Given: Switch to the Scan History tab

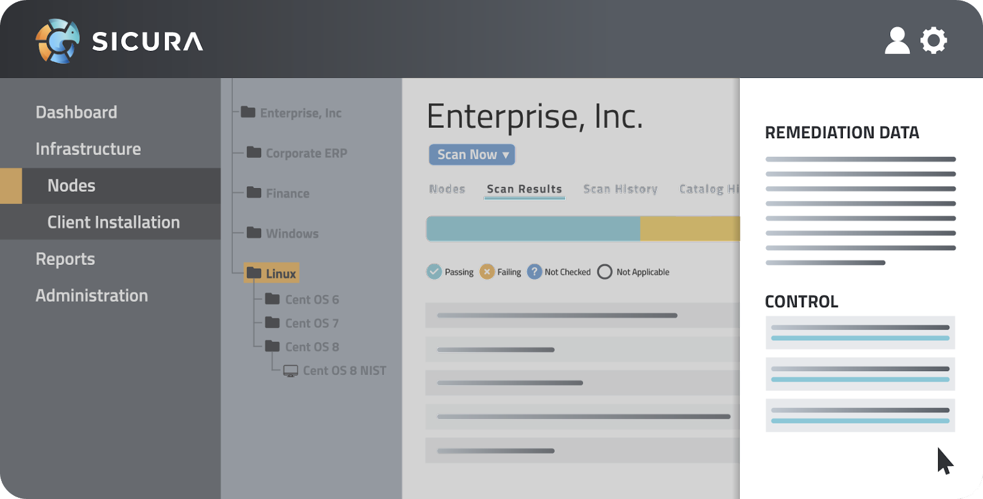Looking at the screenshot, I should pyautogui.click(x=620, y=189).
